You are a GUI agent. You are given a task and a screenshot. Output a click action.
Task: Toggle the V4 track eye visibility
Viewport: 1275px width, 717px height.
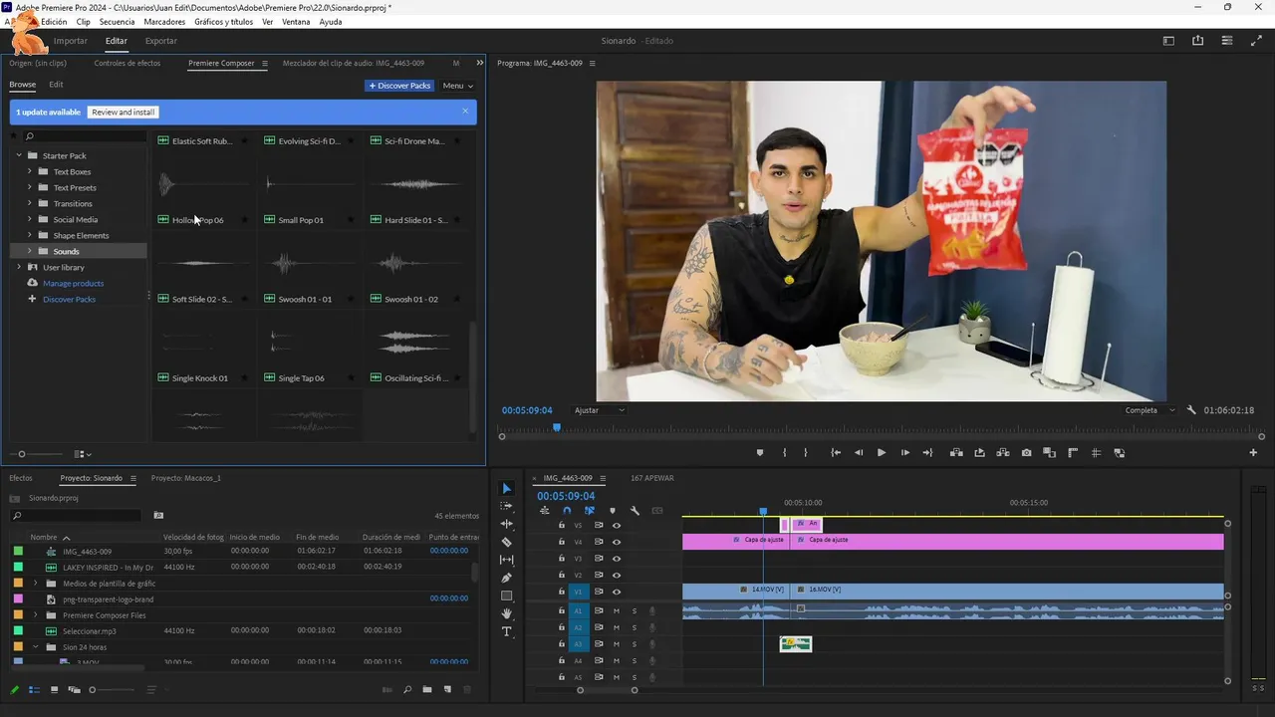coord(617,542)
